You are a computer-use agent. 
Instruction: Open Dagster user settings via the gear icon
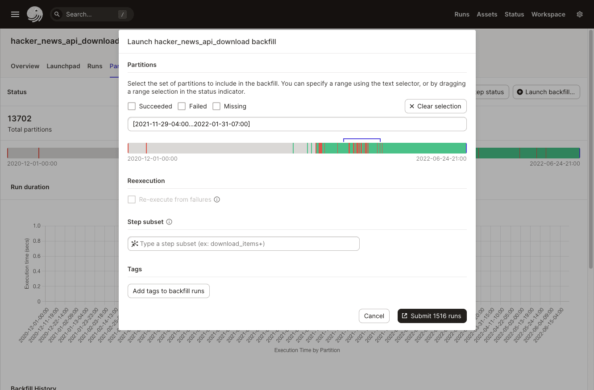[x=579, y=14]
